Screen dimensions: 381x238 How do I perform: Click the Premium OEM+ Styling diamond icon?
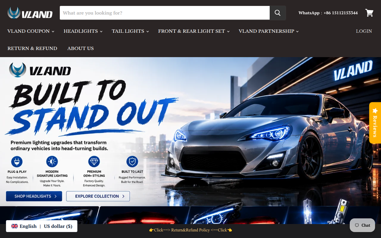(94, 162)
